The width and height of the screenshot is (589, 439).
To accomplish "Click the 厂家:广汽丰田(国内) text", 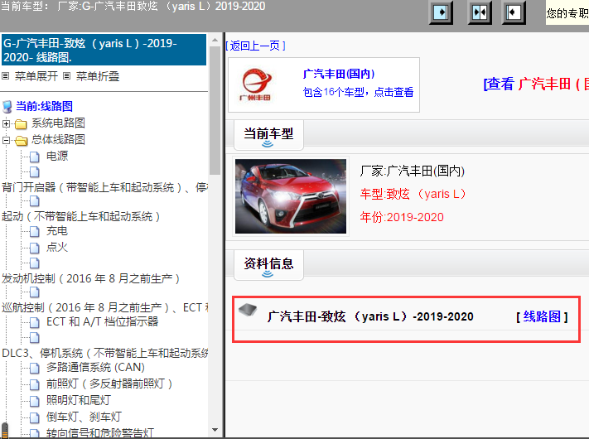I will (x=413, y=171).
